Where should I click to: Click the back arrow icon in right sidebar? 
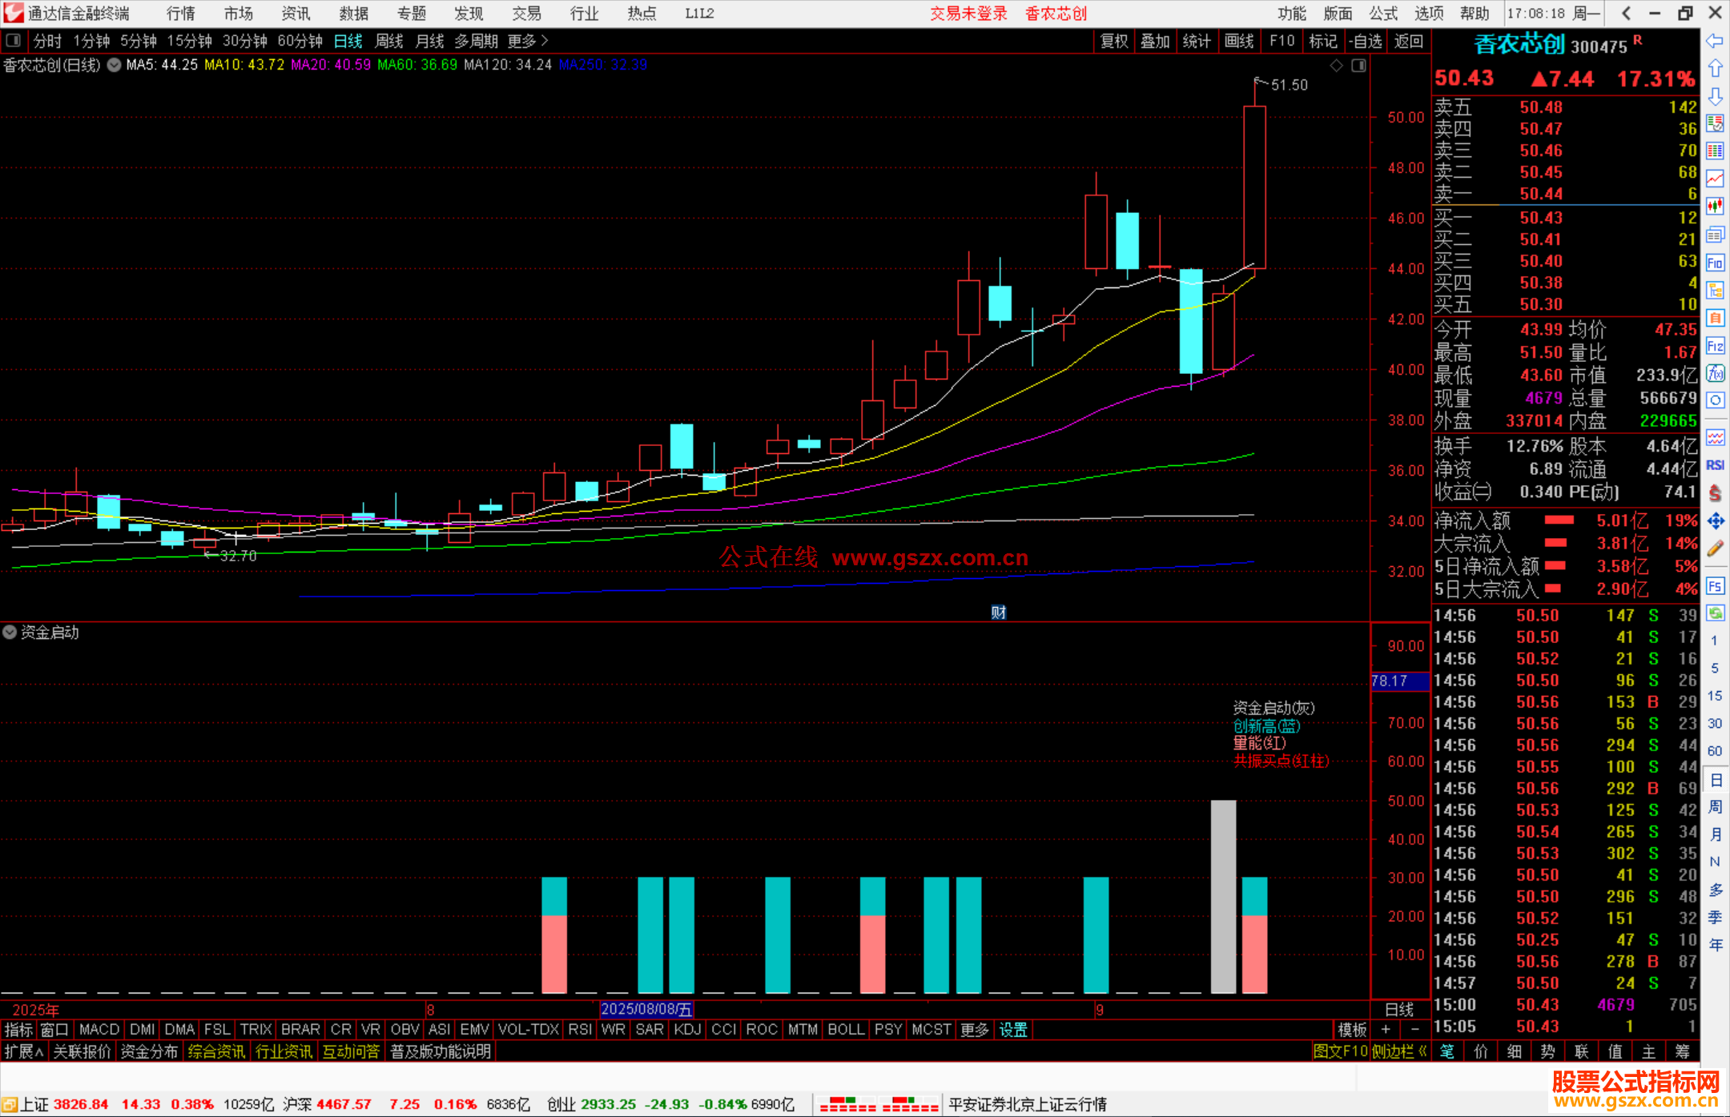(x=1715, y=41)
